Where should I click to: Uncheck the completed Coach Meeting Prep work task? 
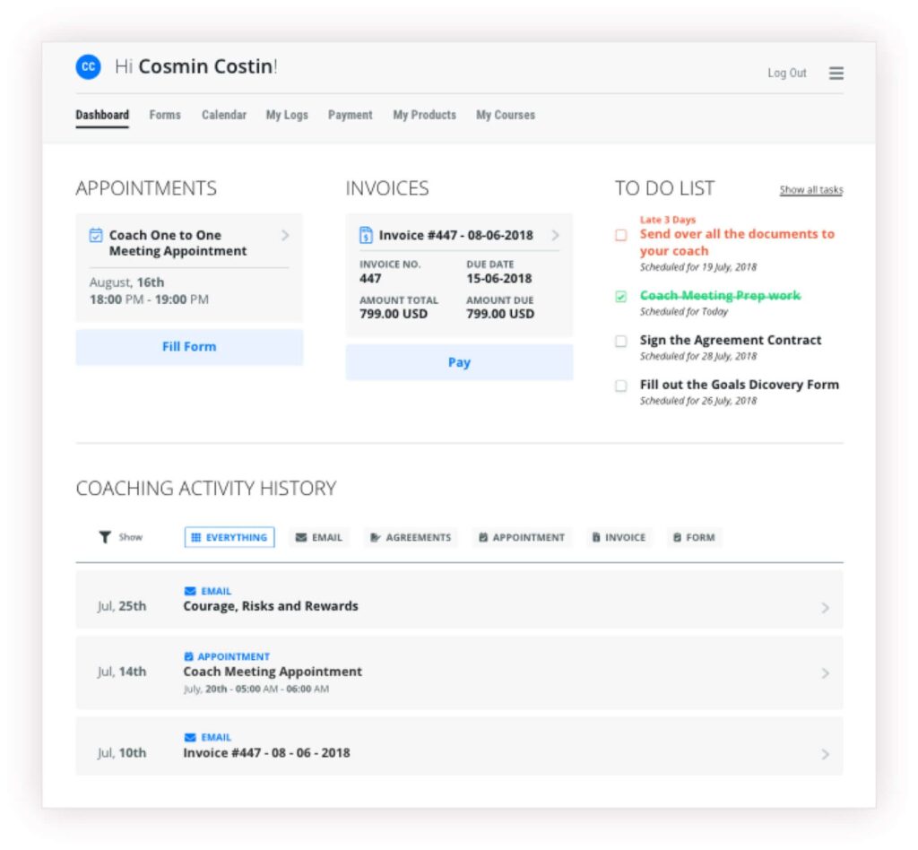click(620, 295)
